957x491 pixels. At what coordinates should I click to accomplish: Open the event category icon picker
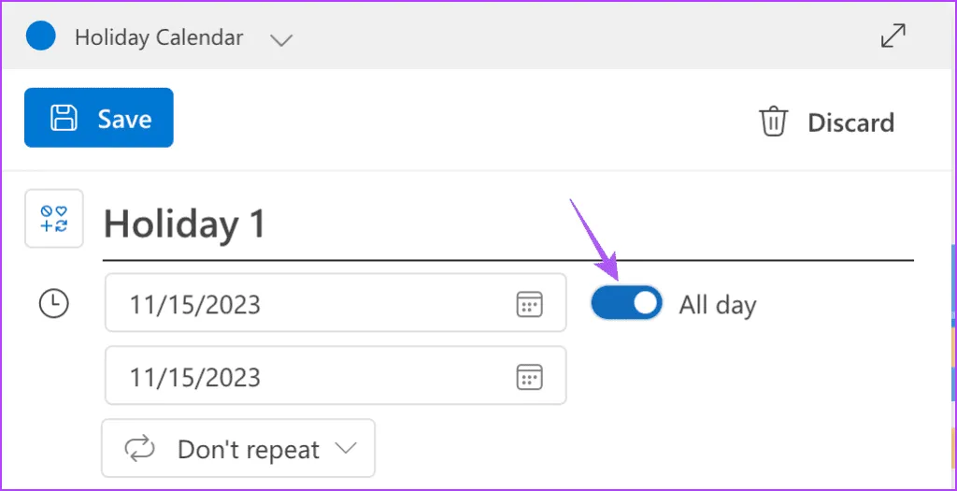click(54, 219)
